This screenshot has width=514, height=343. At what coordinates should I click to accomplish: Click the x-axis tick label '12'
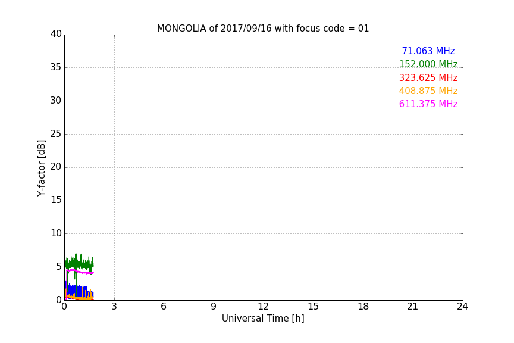coord(263,307)
